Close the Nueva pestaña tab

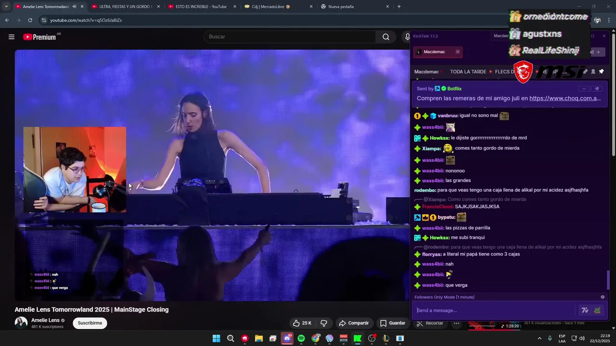tap(387, 7)
